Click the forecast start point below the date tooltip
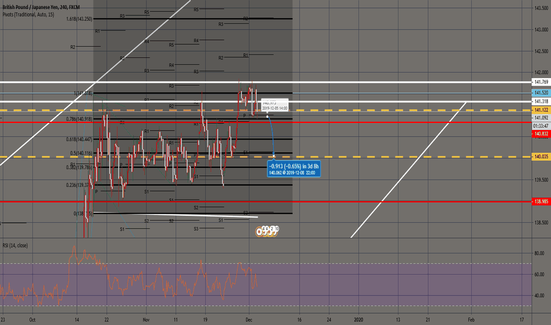The width and height of the screenshot is (551, 325). coord(267,116)
